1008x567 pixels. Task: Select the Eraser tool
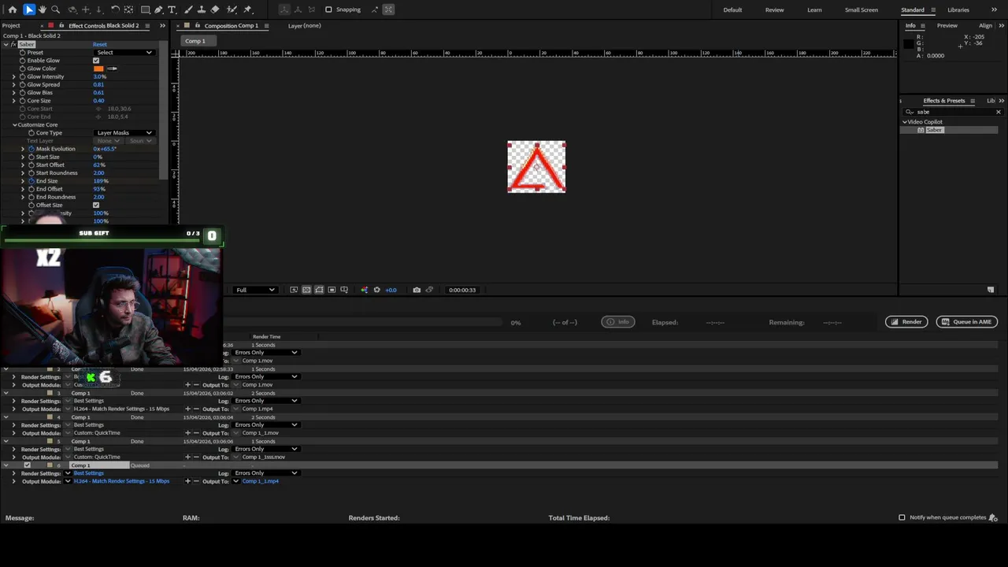pyautogui.click(x=215, y=9)
